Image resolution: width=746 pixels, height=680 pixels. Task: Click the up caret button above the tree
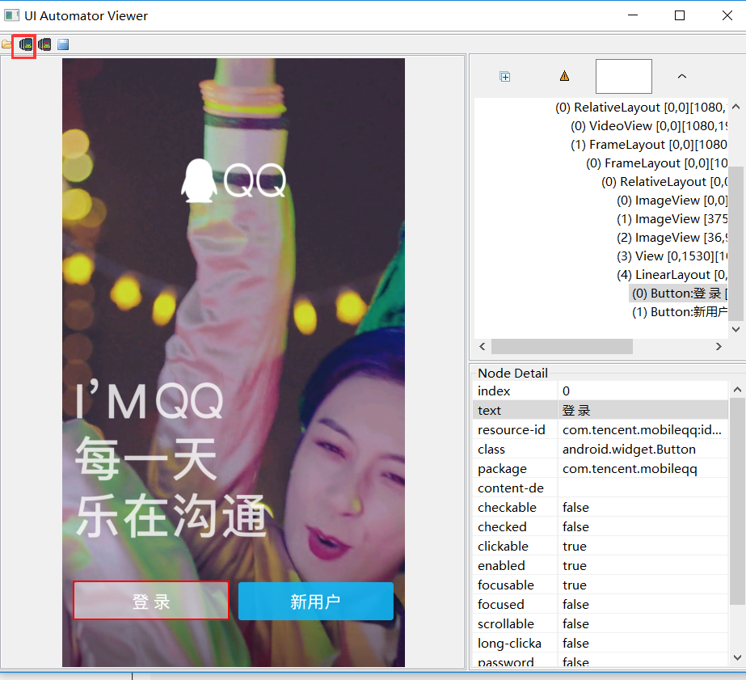click(682, 76)
